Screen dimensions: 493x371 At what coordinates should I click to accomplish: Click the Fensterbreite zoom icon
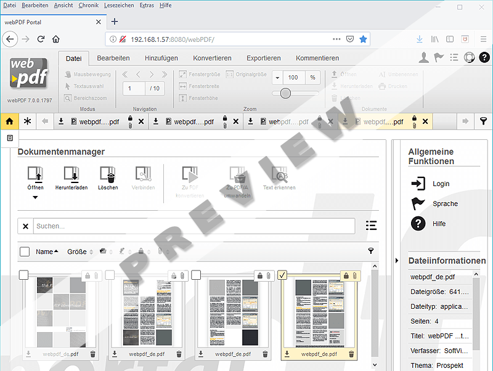click(183, 86)
